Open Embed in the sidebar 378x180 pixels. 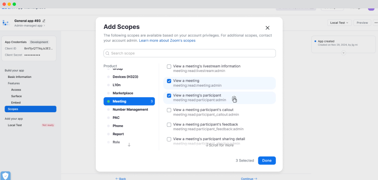[x=16, y=103]
